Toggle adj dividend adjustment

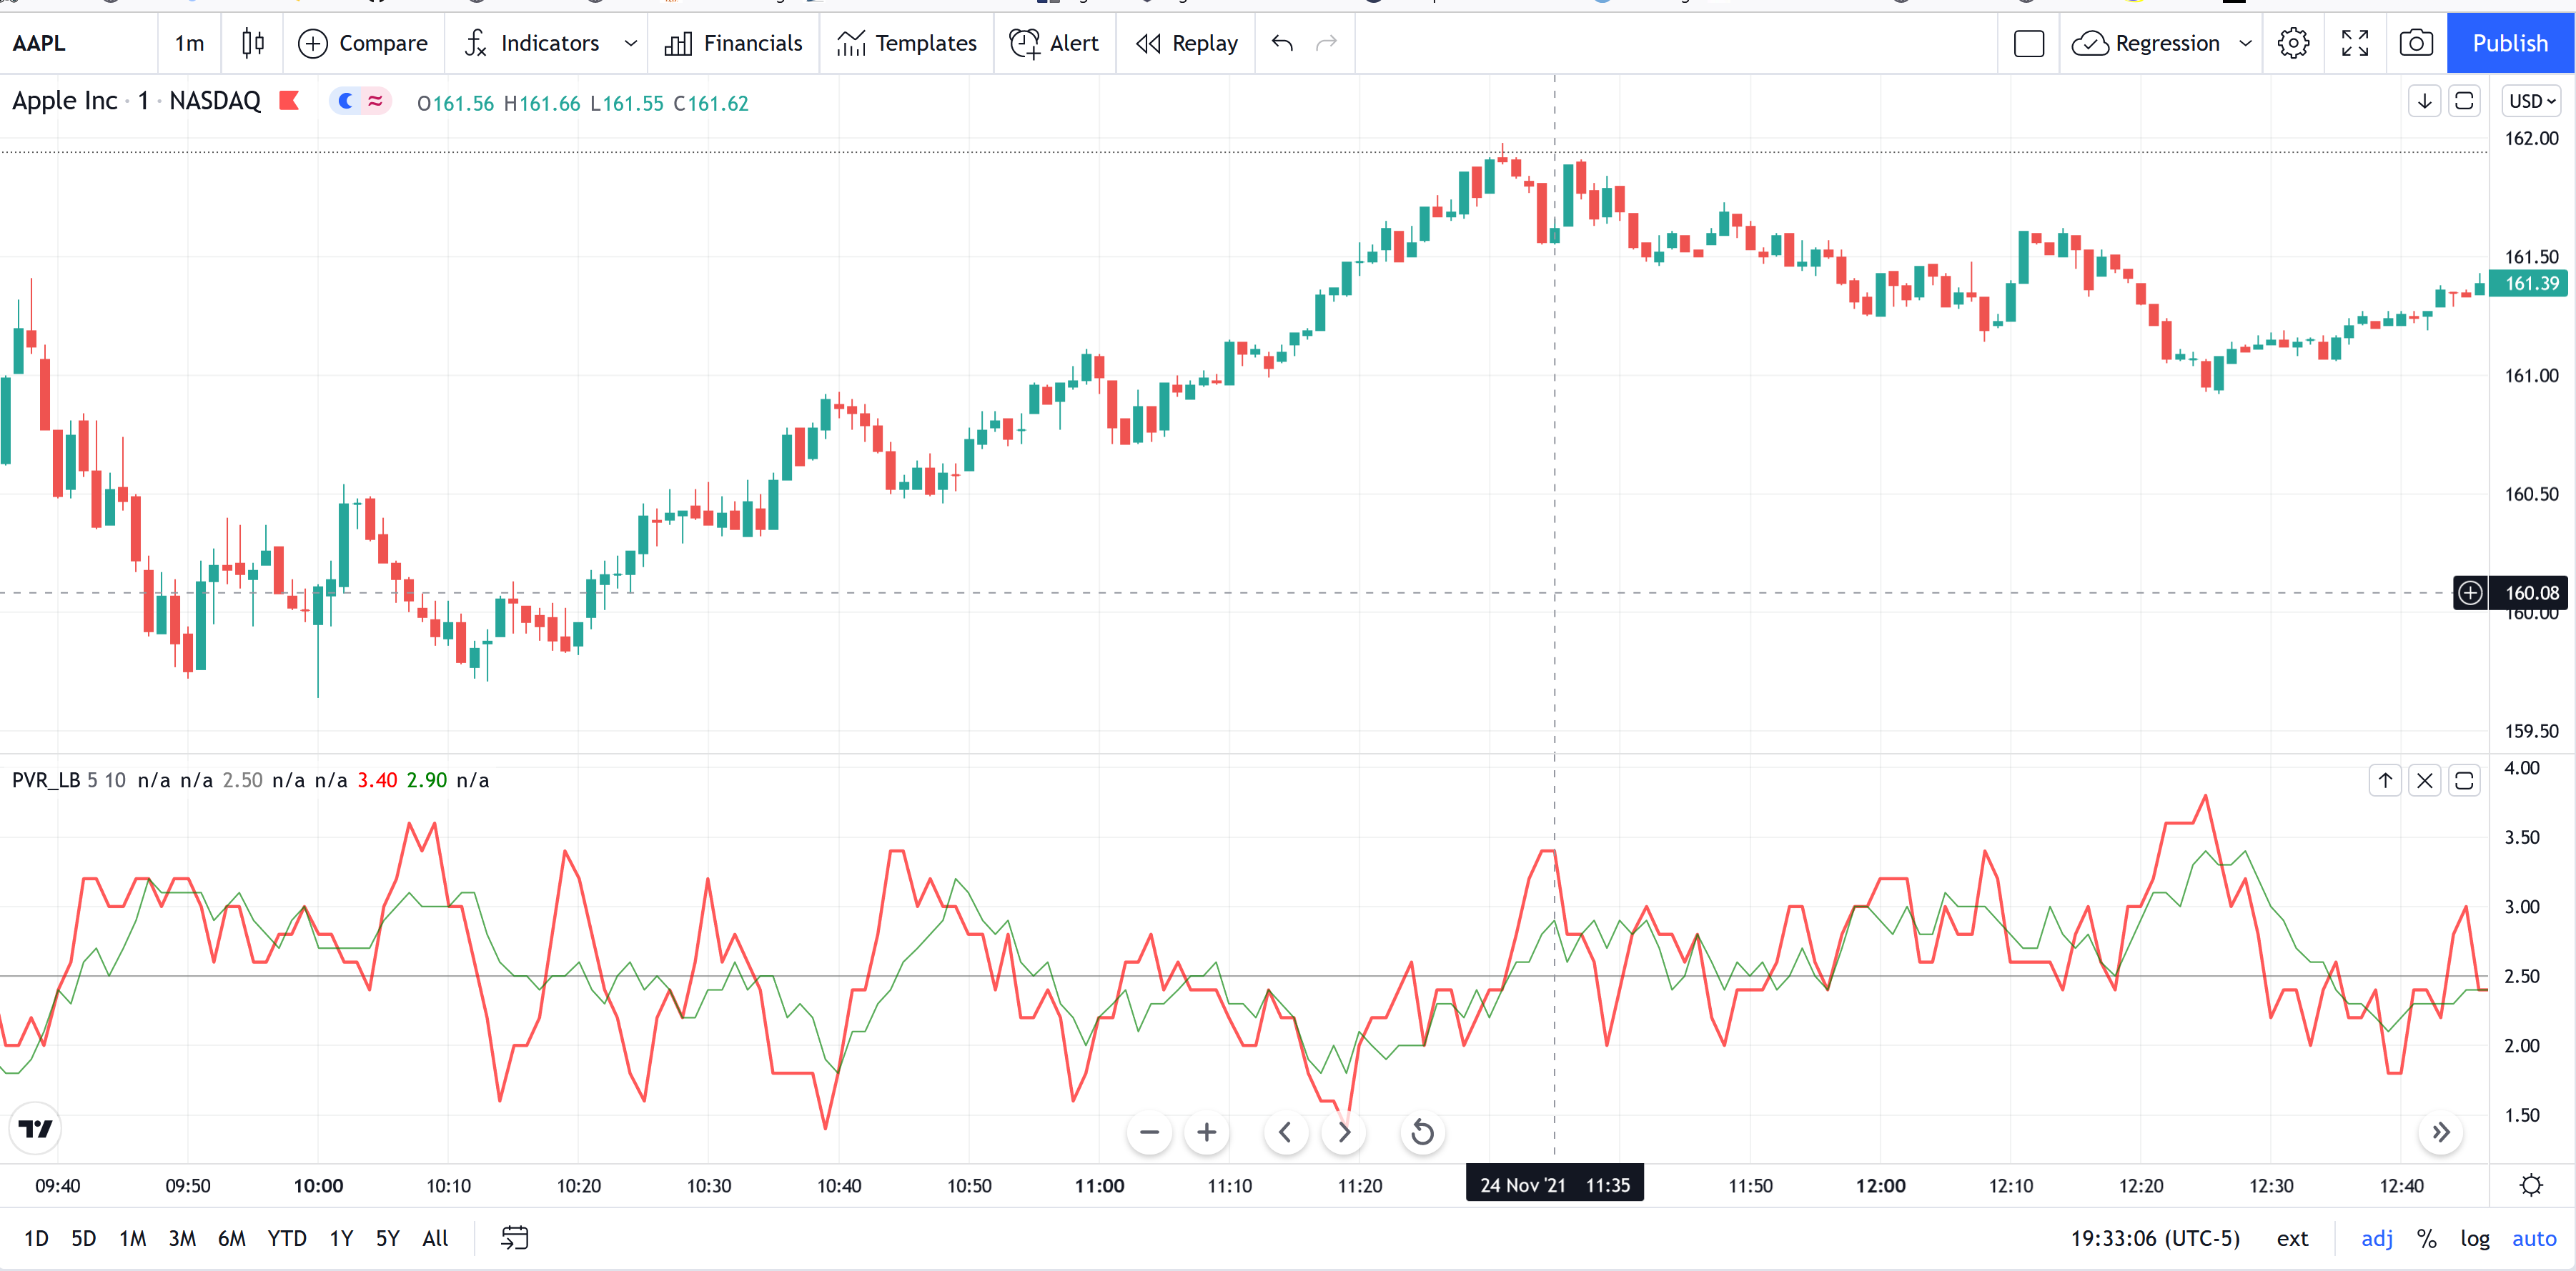pyautogui.click(x=2377, y=1238)
